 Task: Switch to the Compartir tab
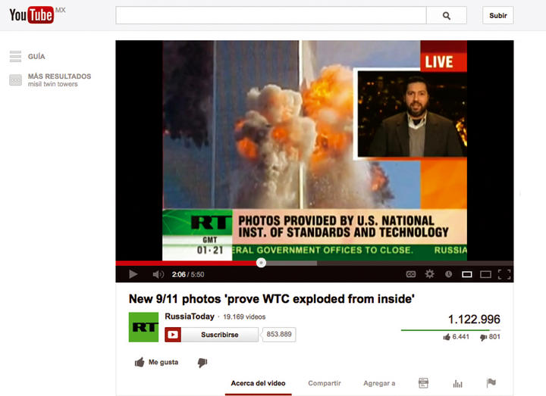coord(324,383)
